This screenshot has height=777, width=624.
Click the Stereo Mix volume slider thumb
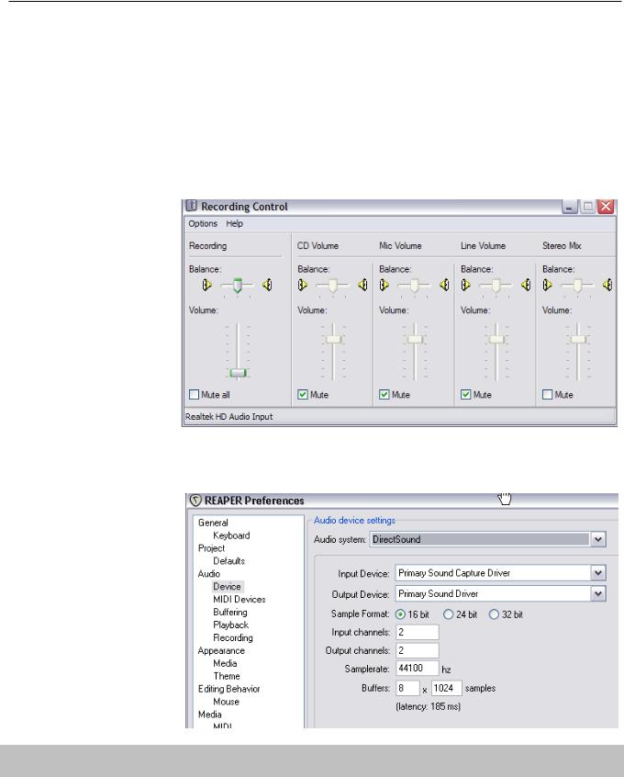578,340
